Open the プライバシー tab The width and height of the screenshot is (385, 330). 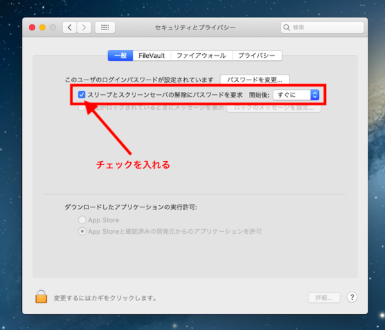pos(257,56)
